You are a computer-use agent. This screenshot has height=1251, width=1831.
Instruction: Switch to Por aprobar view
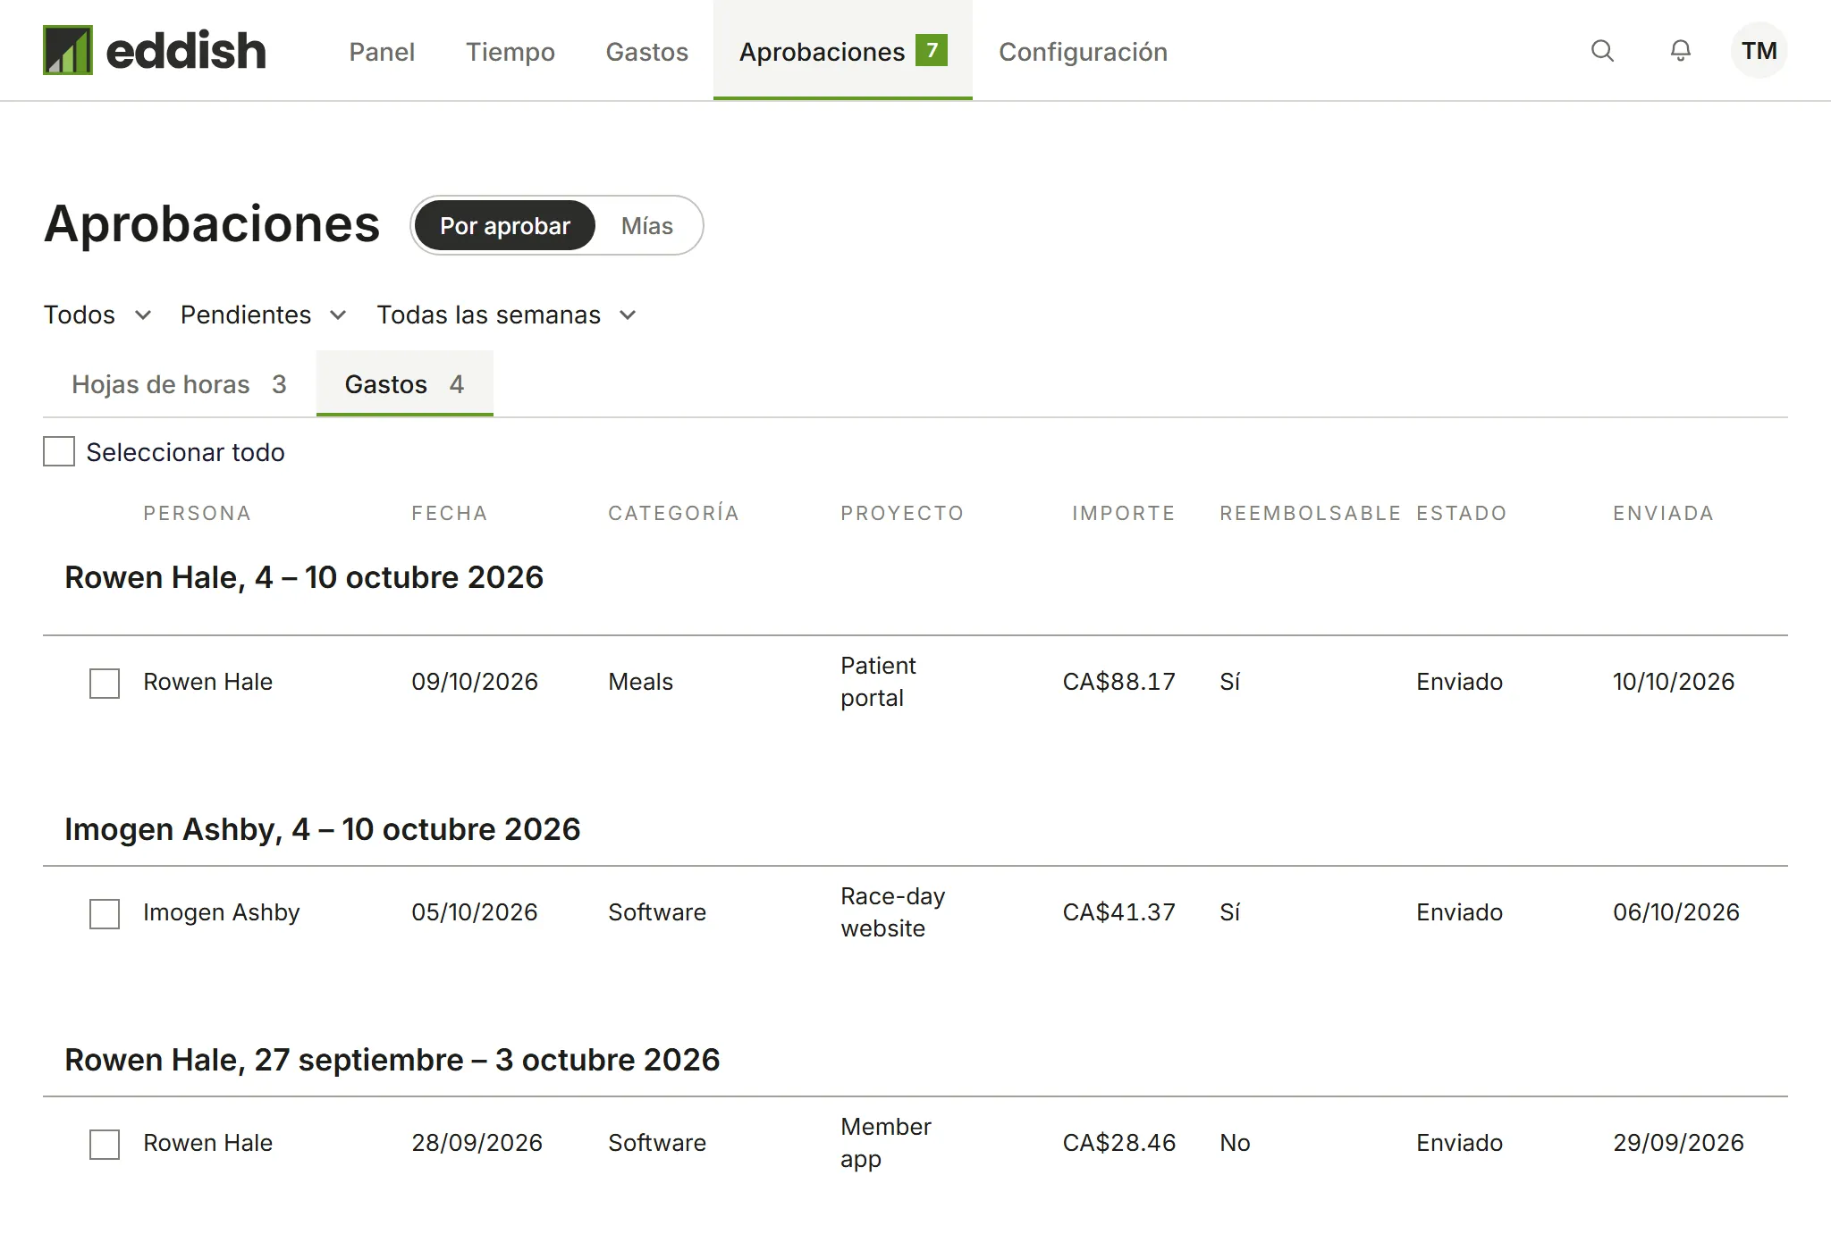[x=505, y=225]
